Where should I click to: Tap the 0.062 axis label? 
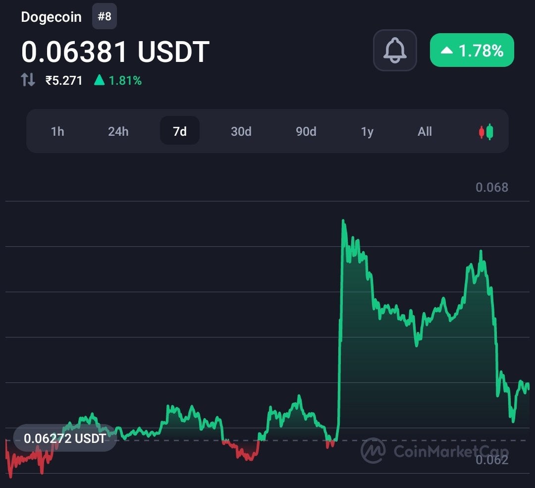coord(492,460)
